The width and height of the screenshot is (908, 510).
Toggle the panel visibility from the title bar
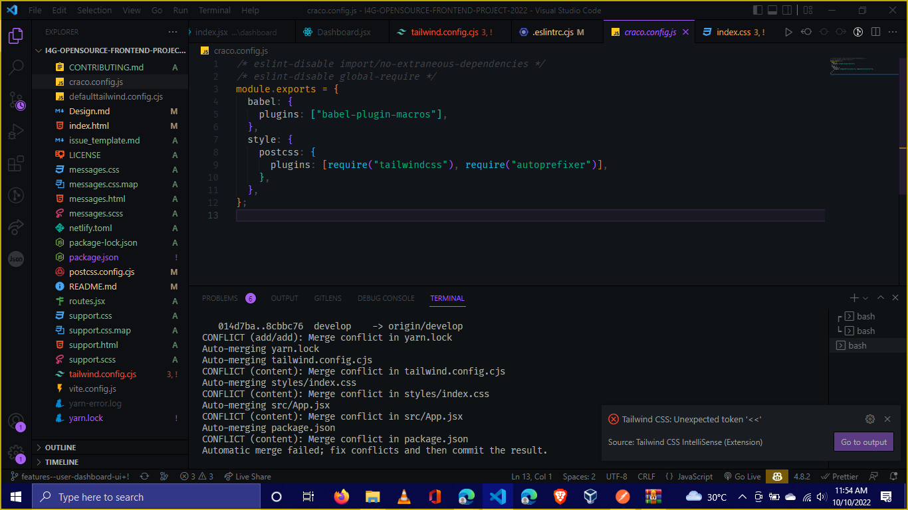point(772,10)
